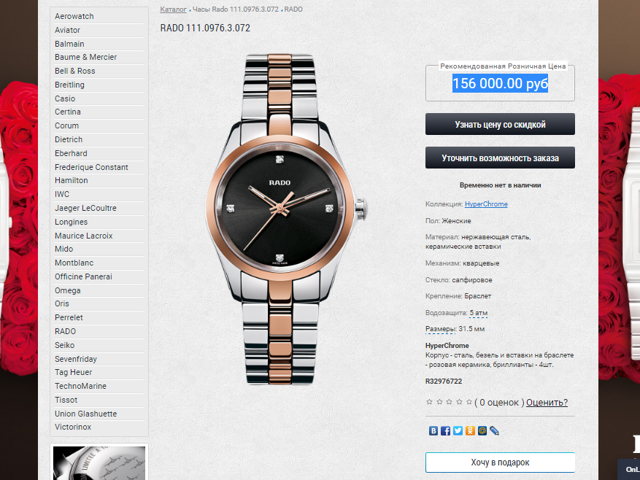Click the LiveJournal pencil share icon
640x480 pixels.
point(494,430)
